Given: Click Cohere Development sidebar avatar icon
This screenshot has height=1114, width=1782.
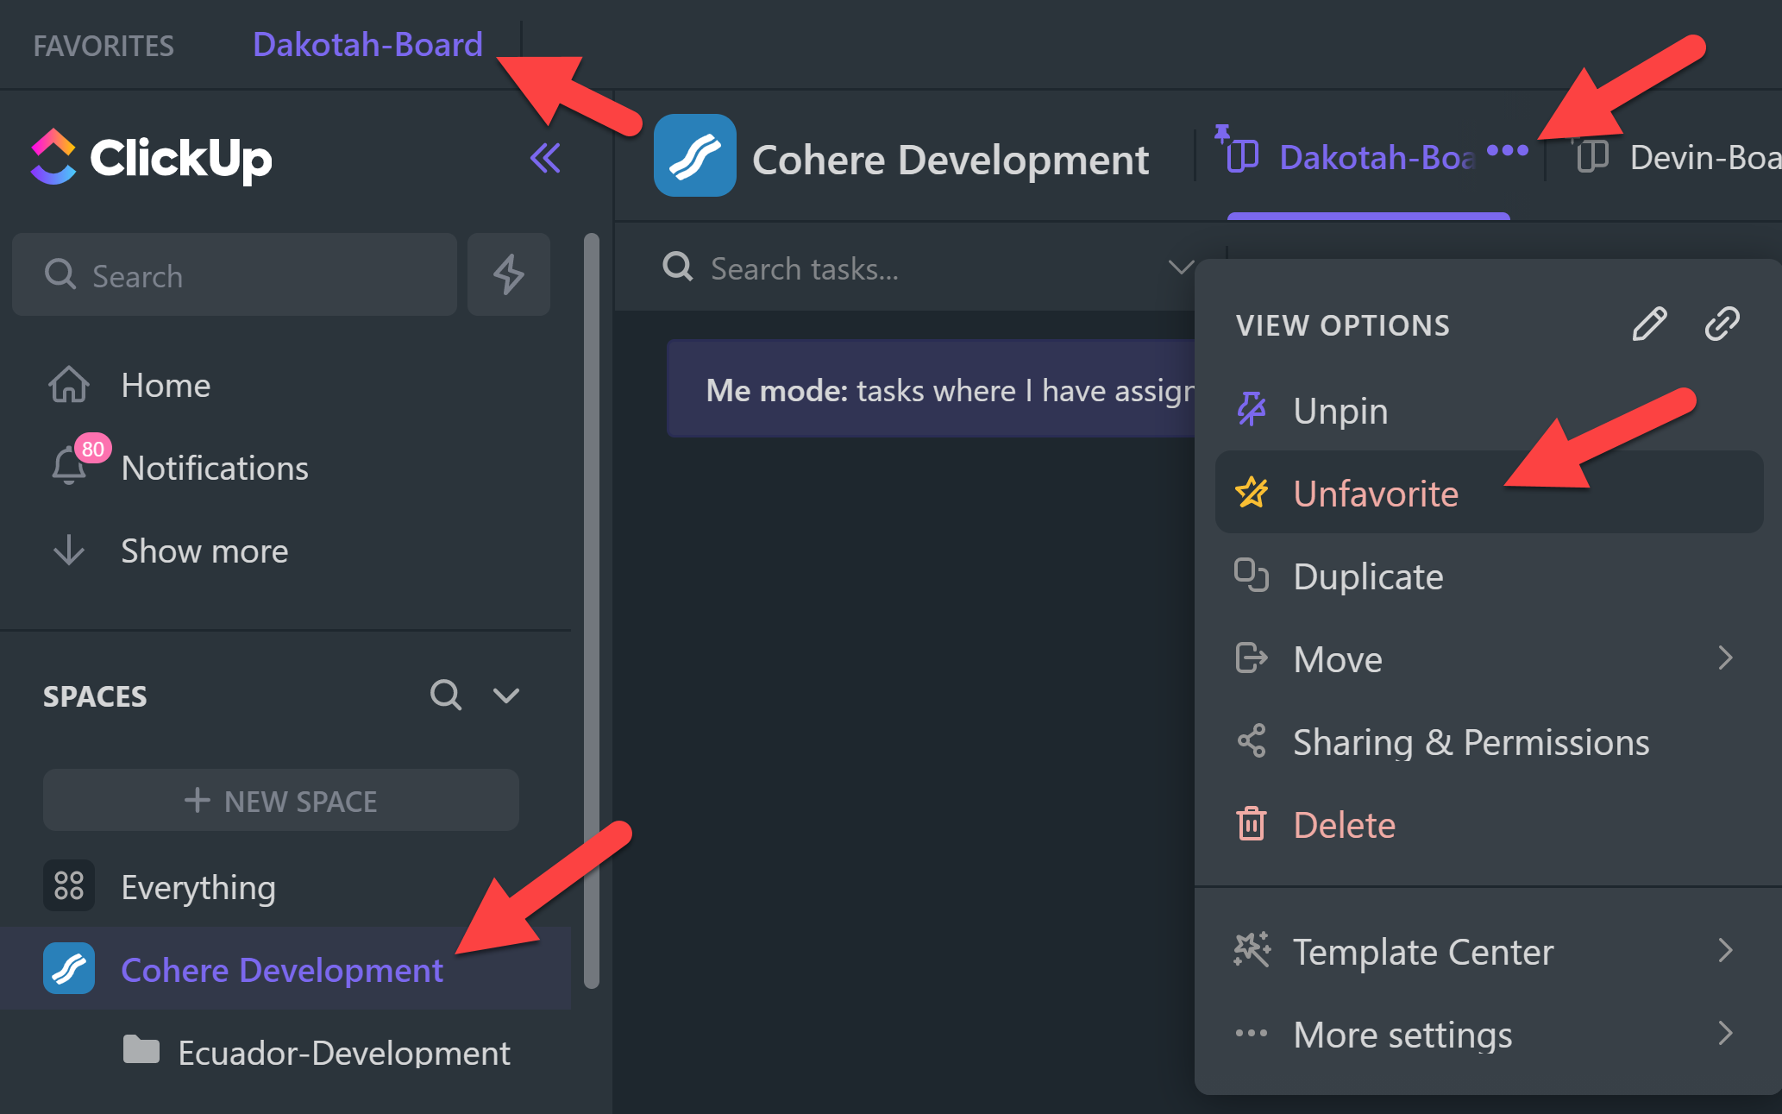Looking at the screenshot, I should point(69,969).
